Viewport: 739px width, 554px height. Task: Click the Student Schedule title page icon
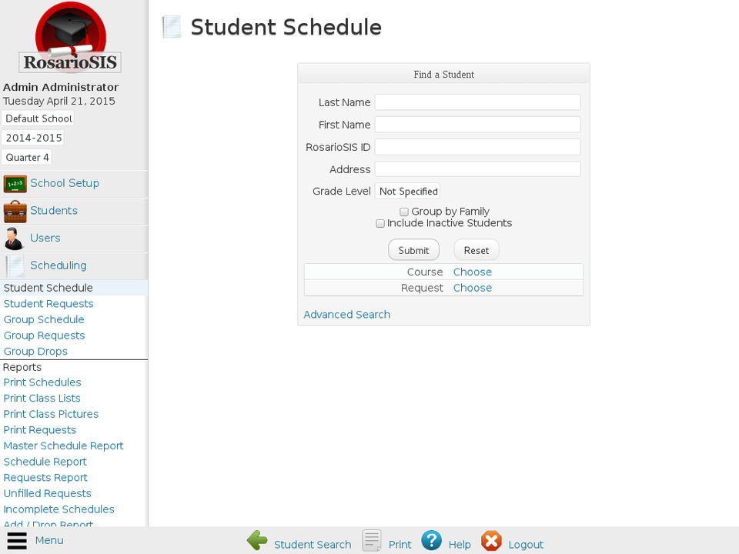172,27
